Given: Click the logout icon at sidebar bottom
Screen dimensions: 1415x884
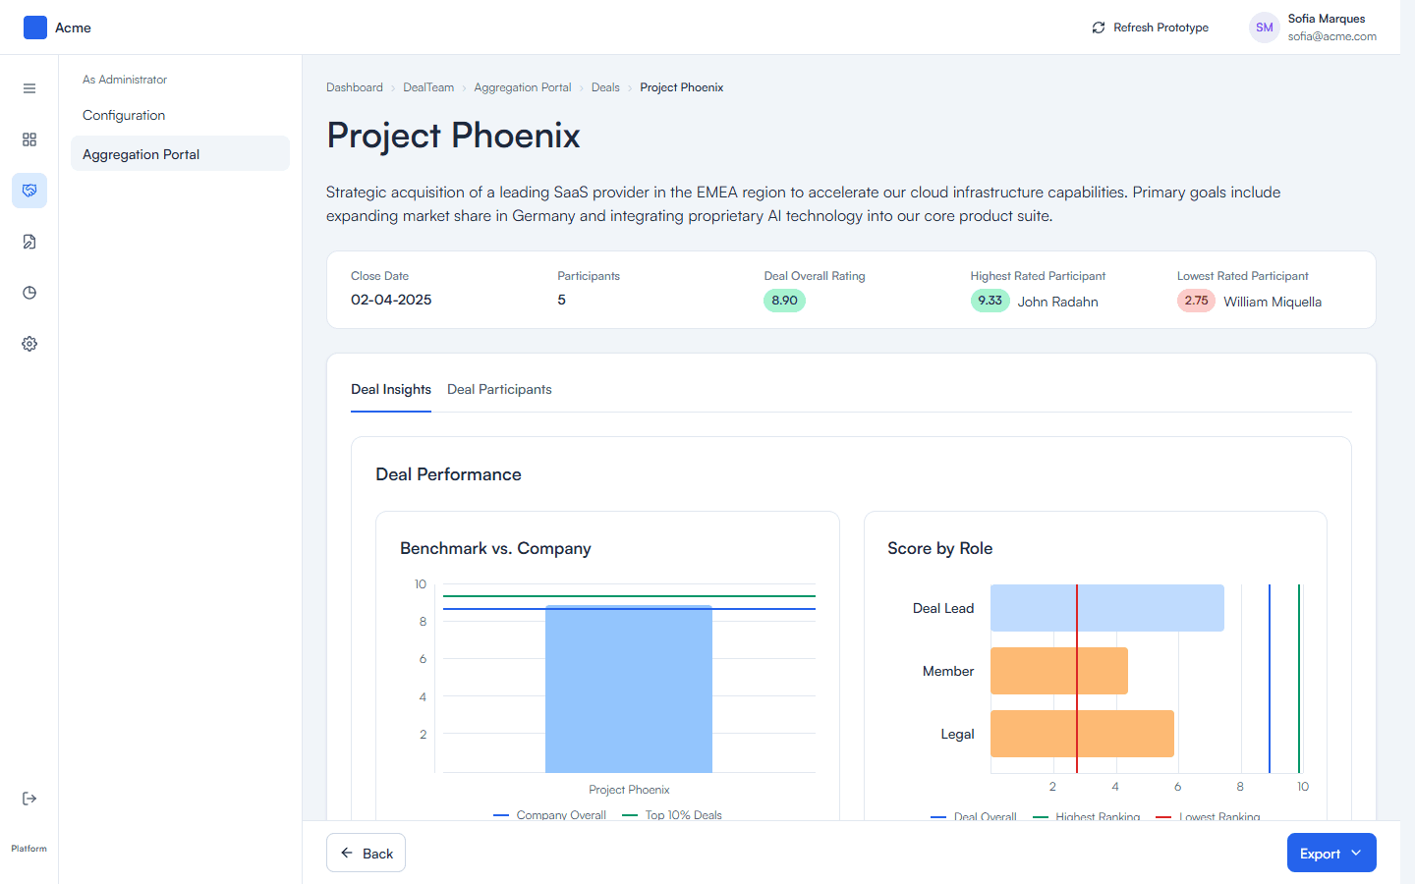Looking at the screenshot, I should pyautogui.click(x=29, y=799).
